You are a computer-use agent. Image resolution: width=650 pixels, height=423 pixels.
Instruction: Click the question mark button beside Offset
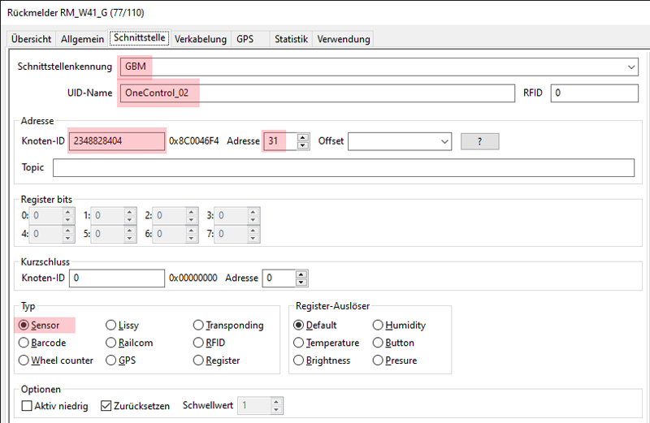[x=479, y=141]
